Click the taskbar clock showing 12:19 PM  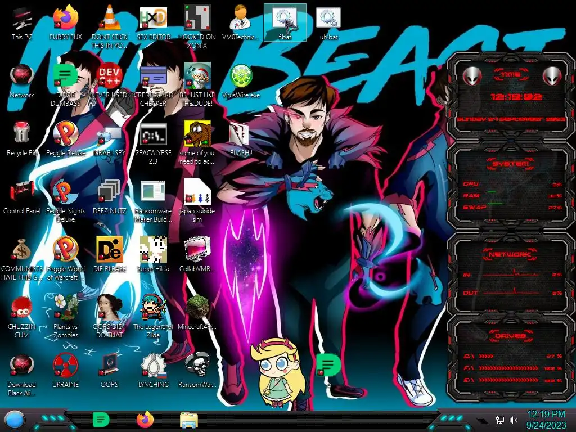(546, 420)
